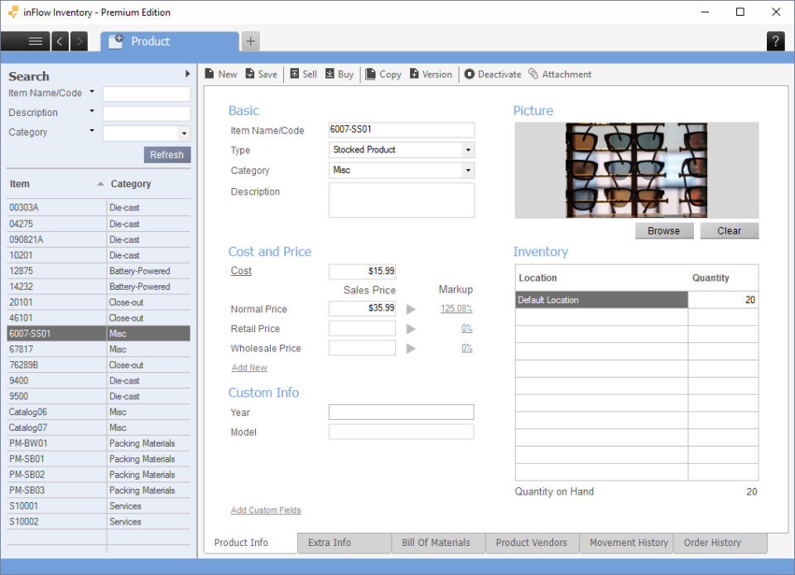Open the search Category filter dropdown

[x=183, y=133]
